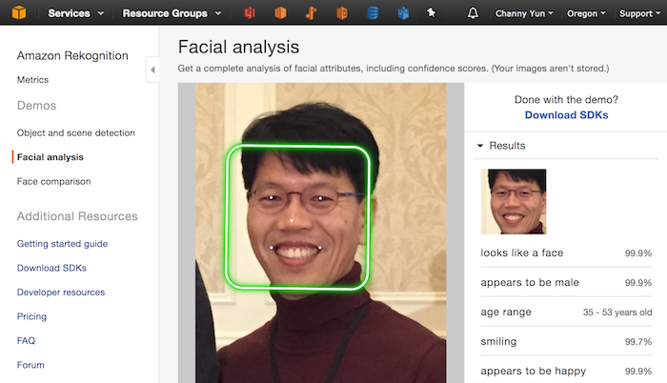Go to the Metrics page in sidebar
The width and height of the screenshot is (667, 383).
[33, 80]
